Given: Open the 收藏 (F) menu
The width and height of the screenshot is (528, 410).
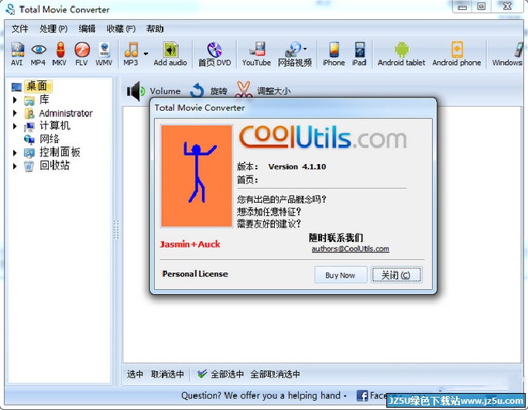Looking at the screenshot, I should (121, 29).
